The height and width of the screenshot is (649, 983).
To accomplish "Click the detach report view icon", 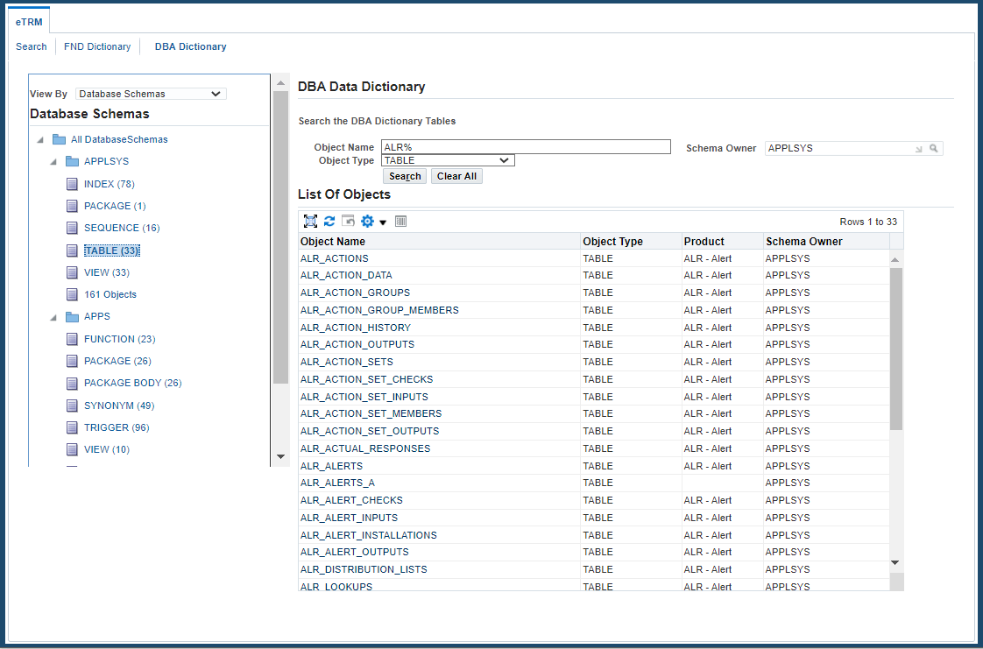I will click(x=400, y=221).
